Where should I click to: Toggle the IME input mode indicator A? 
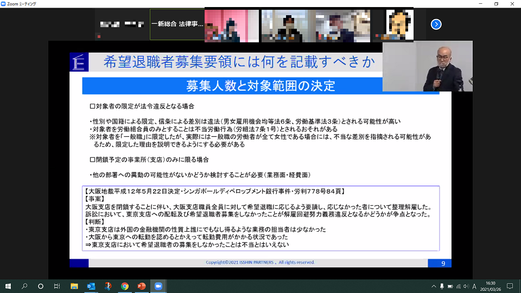coord(474,286)
